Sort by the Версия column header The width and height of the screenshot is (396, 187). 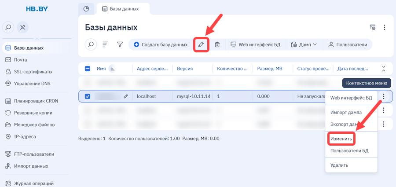[x=185, y=69]
